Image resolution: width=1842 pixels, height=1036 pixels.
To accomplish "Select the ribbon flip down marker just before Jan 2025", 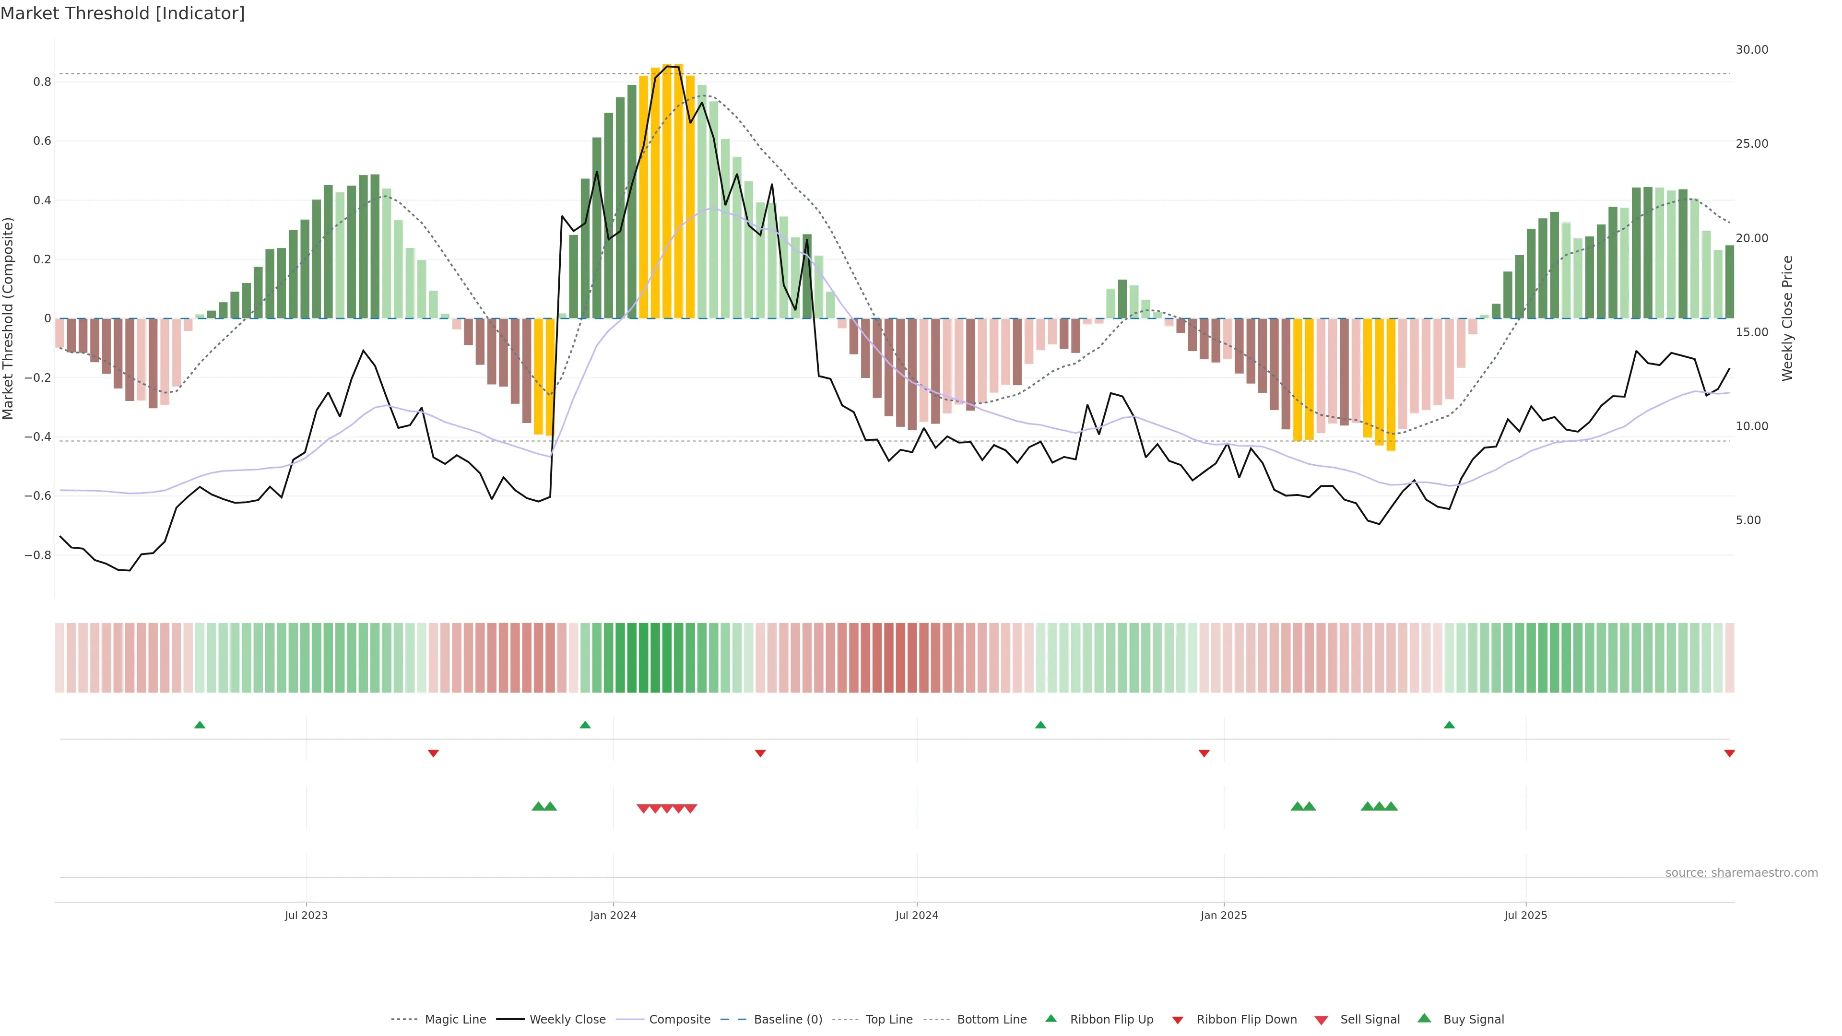I will (x=1204, y=753).
